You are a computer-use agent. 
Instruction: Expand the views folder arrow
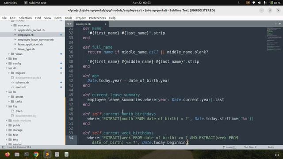[x=9, y=54]
